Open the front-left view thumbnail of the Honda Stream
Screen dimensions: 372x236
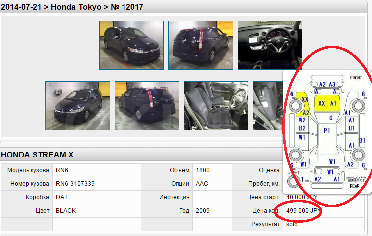pos(131,45)
